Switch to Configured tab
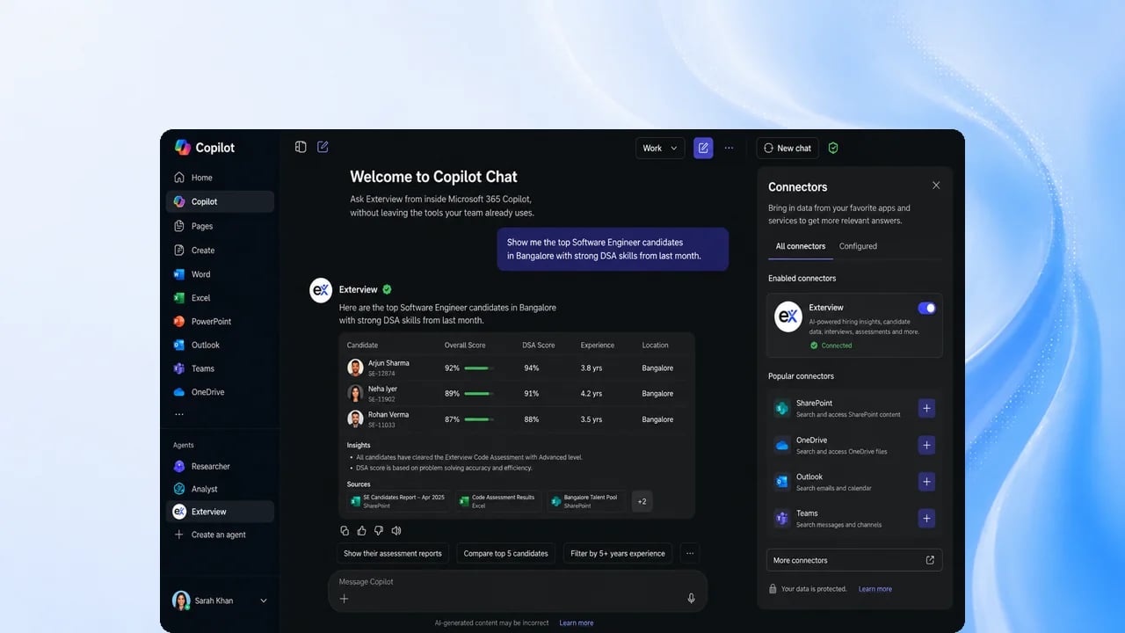Viewport: 1125px width, 633px height. (x=858, y=246)
